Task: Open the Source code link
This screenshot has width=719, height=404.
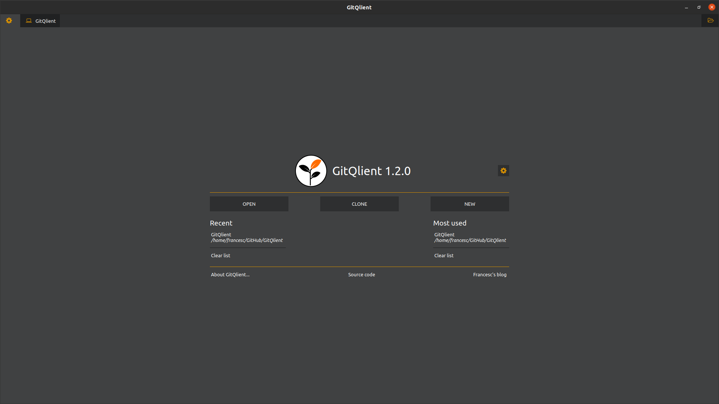Action: (361, 274)
